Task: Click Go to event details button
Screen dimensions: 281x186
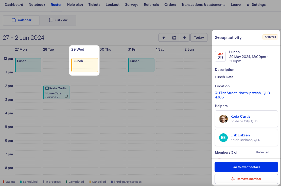Action: (x=246, y=167)
